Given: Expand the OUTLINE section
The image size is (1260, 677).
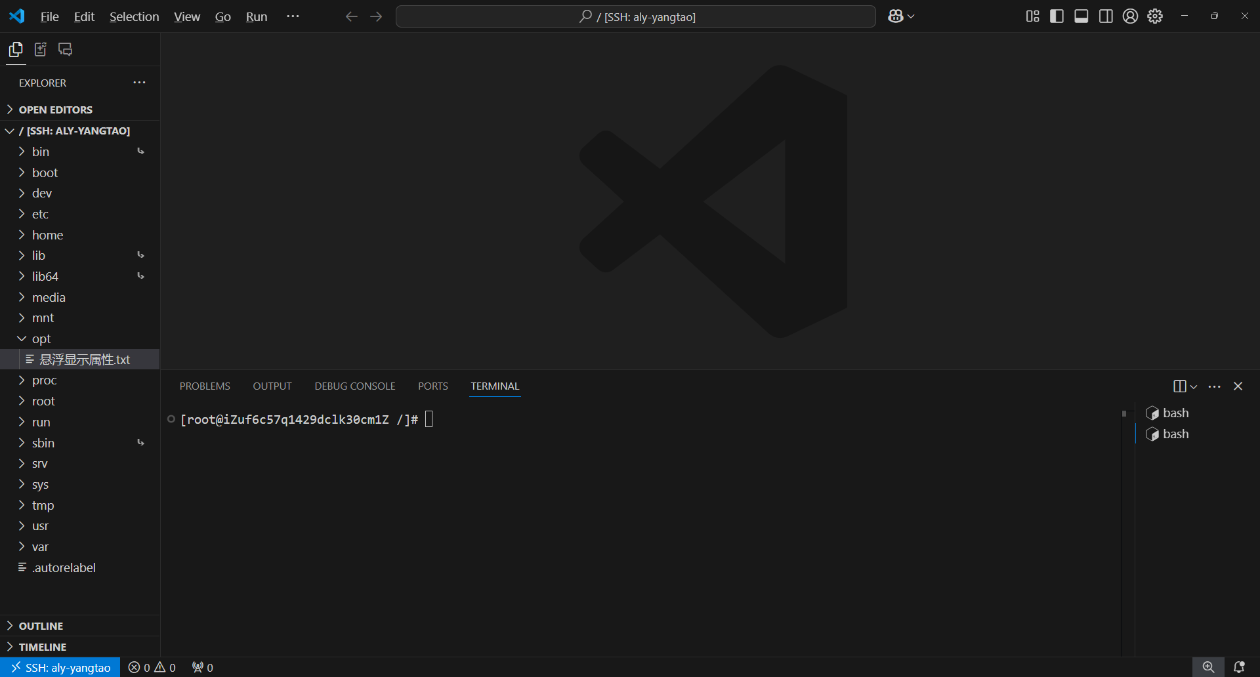Looking at the screenshot, I should (80, 626).
